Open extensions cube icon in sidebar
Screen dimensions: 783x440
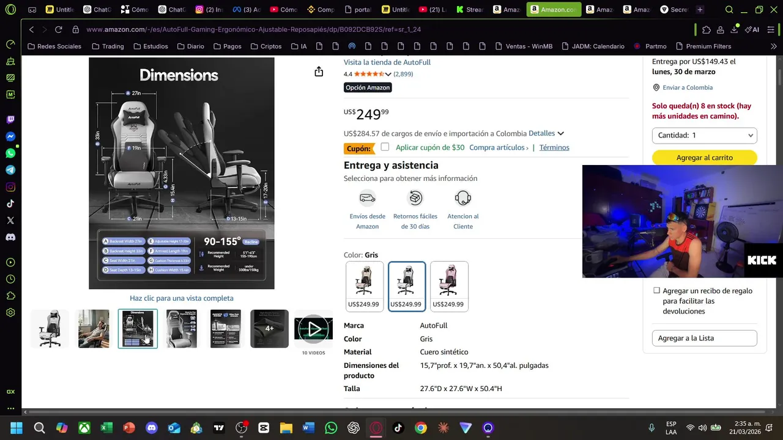pyautogui.click(x=10, y=296)
